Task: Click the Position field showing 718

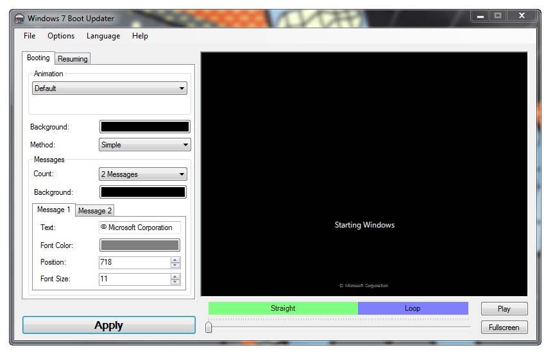Action: [x=135, y=262]
